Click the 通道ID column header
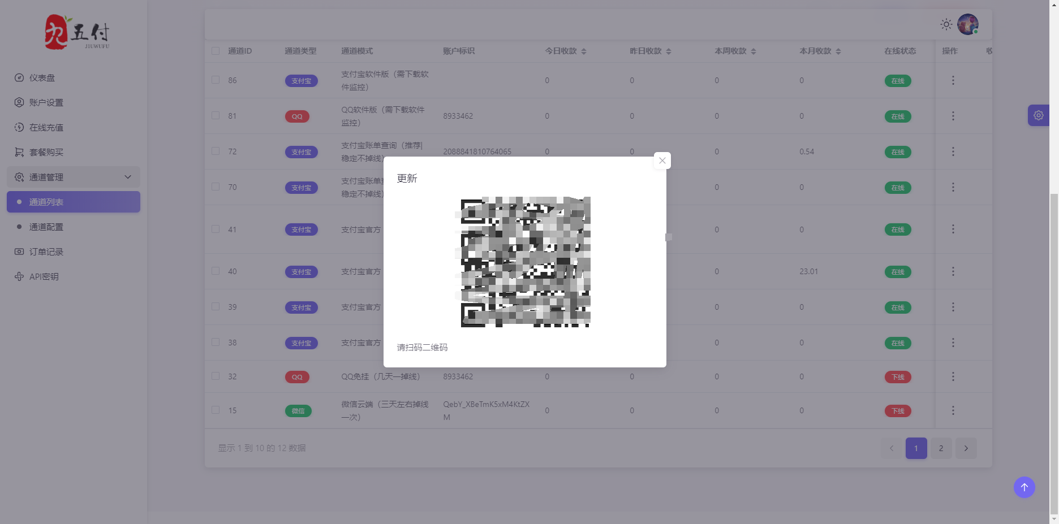Image resolution: width=1059 pixels, height=524 pixels. [240, 51]
